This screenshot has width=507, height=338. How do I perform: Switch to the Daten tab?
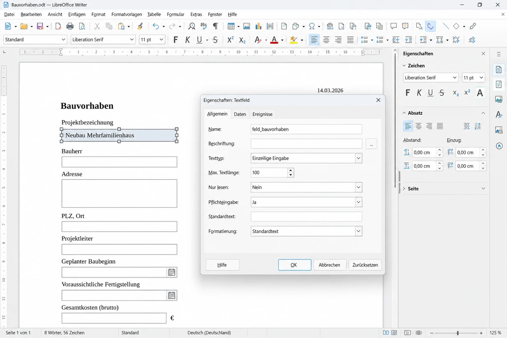point(240,114)
